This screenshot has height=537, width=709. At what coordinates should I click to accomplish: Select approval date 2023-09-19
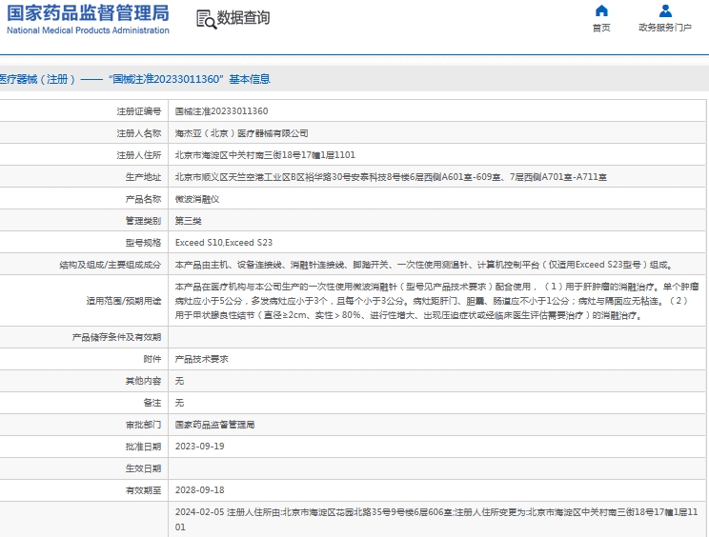(200, 447)
